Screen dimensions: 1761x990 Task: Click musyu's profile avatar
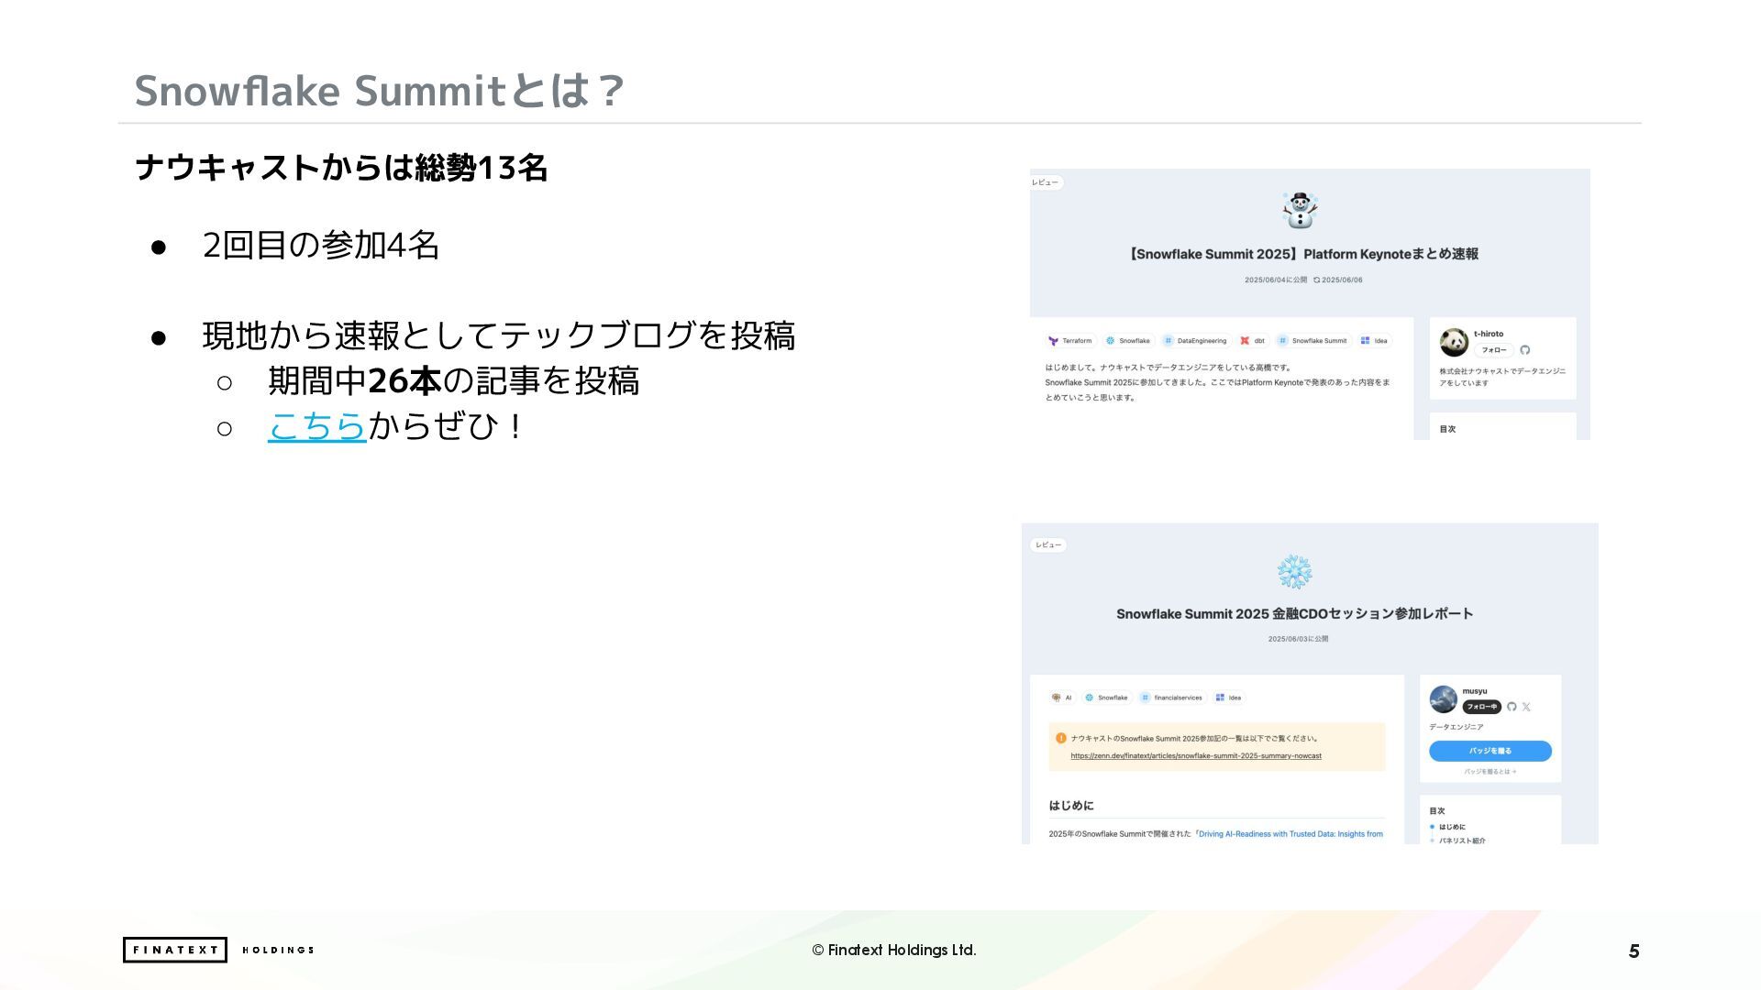point(1443,699)
